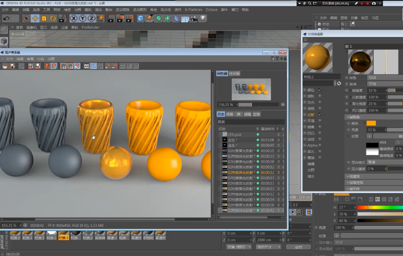Select the (15).psd history entry
Viewport: 403px width, 256px height.
(x=235, y=134)
